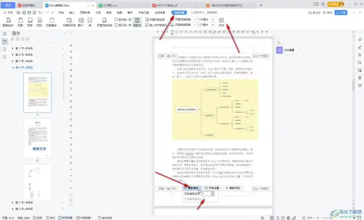This screenshot has width=364, height=220.
Task: Expand the 第 5 节 section tree item
Action: (13, 202)
